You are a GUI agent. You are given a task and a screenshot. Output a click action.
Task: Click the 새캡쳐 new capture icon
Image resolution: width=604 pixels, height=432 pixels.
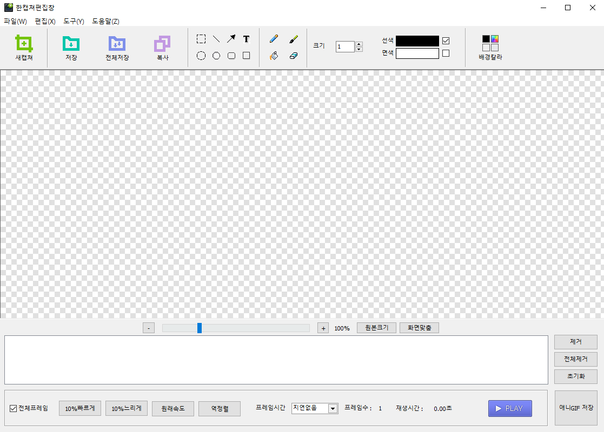[24, 43]
